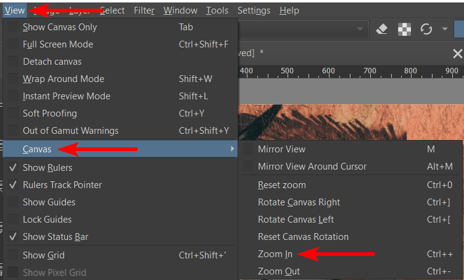The width and height of the screenshot is (464, 280).
Task: Open the blending mode combo box
Action: pyautogui.click(x=302, y=29)
